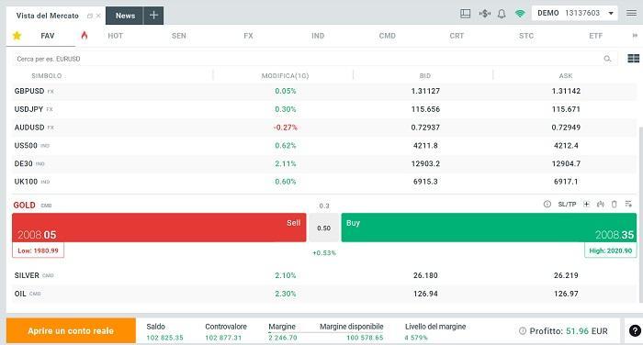Viewport: 643px width, 345px height.
Task: Click the green GOLD Buy button
Action: (x=489, y=228)
